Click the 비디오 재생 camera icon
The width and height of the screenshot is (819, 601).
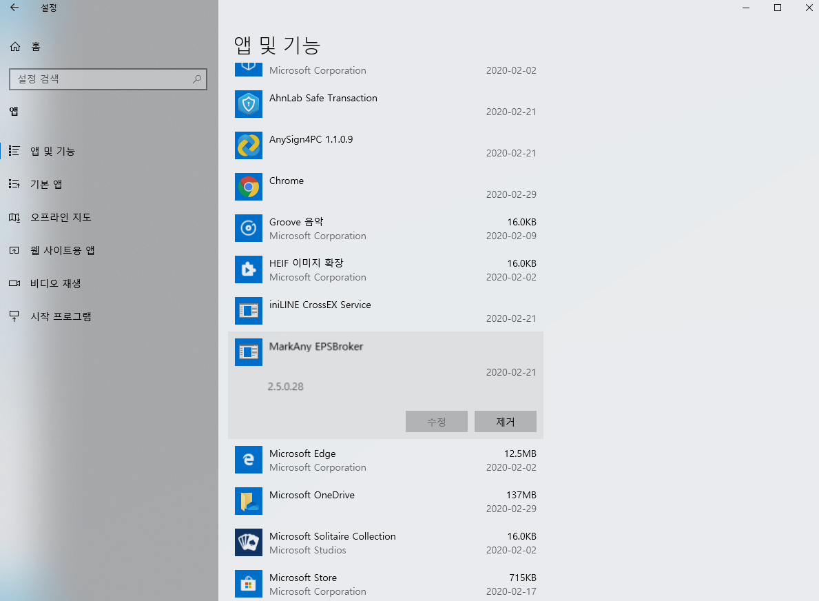point(14,283)
